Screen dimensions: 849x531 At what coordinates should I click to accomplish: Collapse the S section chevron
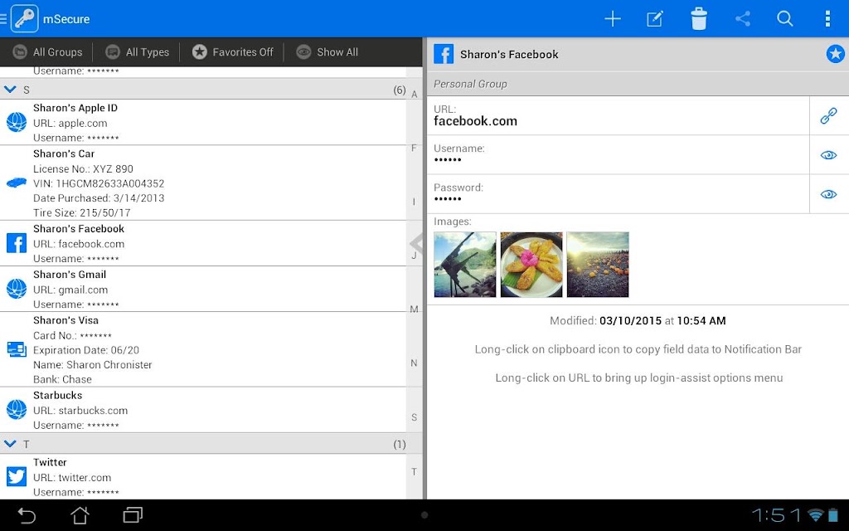point(10,90)
